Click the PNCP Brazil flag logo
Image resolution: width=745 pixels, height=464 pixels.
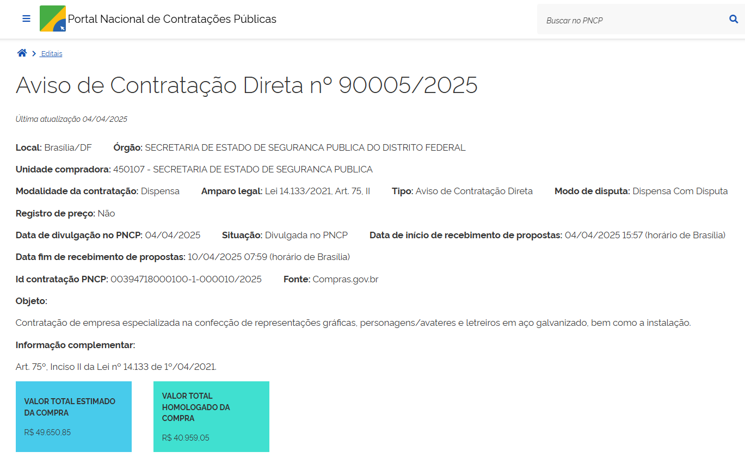click(53, 19)
